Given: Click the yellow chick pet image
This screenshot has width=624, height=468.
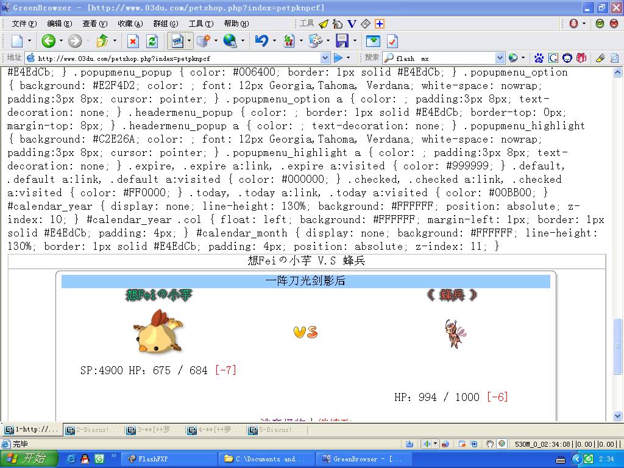Looking at the screenshot, I should coord(158,331).
